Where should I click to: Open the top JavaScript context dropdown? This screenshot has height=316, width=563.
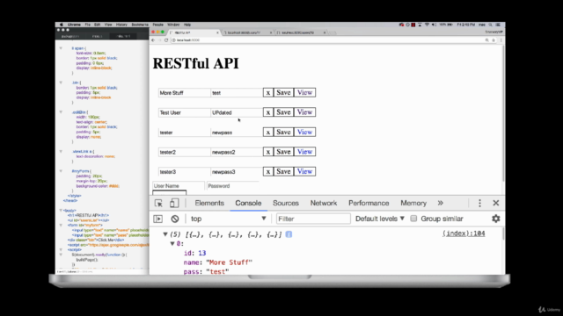click(228, 219)
